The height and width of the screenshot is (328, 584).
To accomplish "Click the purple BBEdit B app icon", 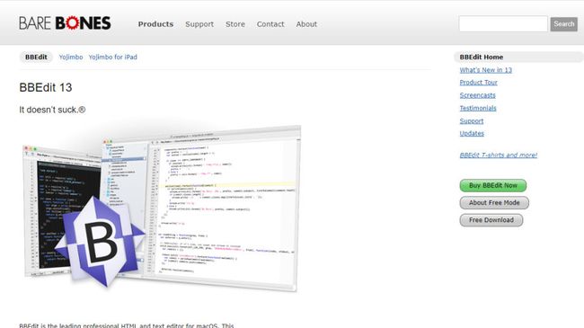I will click(x=100, y=242).
